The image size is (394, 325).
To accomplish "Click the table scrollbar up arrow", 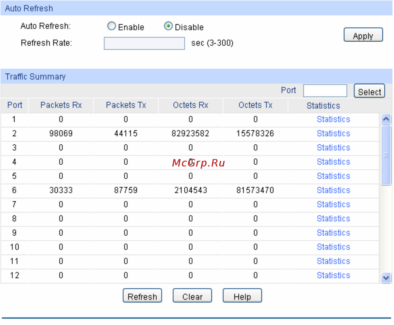I will [386, 119].
